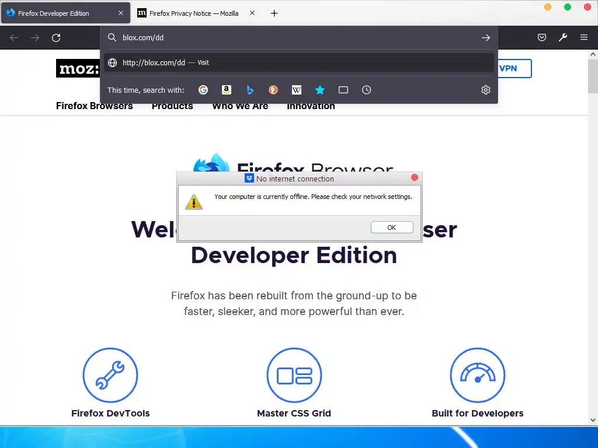Close the Firefox Developer Edition tab
The width and height of the screenshot is (598, 448).
click(121, 13)
